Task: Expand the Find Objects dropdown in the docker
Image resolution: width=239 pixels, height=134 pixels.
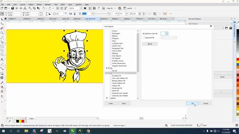Action: coord(231,24)
